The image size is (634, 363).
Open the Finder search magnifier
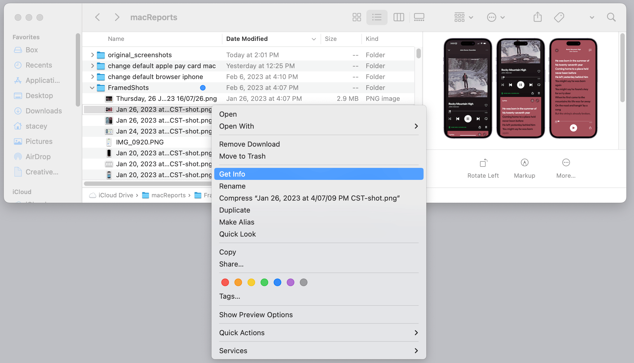(611, 17)
